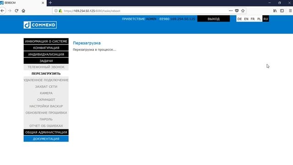Click the padlock security warning icon
This screenshot has width=293, height=165.
(x=60, y=11)
